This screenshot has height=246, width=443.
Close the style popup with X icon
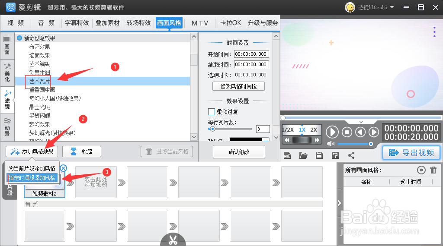click(x=63, y=168)
